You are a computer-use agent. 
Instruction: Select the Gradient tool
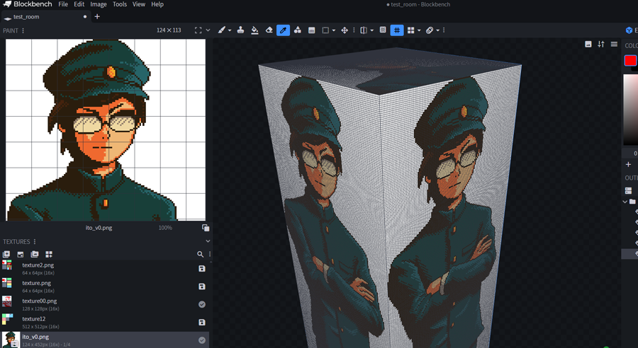311,30
